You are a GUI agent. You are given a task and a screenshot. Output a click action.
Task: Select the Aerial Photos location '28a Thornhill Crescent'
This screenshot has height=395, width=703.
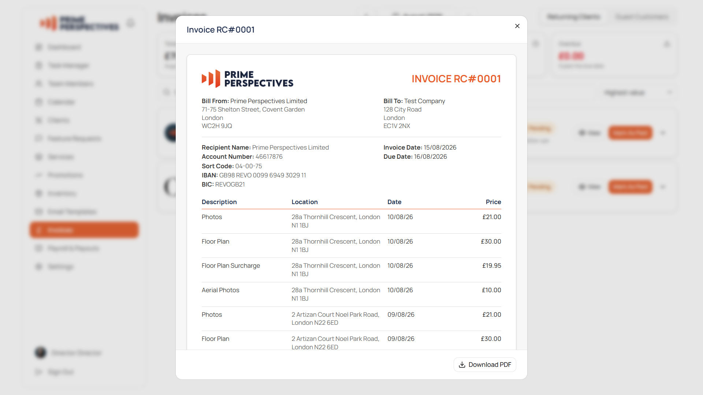click(x=336, y=294)
